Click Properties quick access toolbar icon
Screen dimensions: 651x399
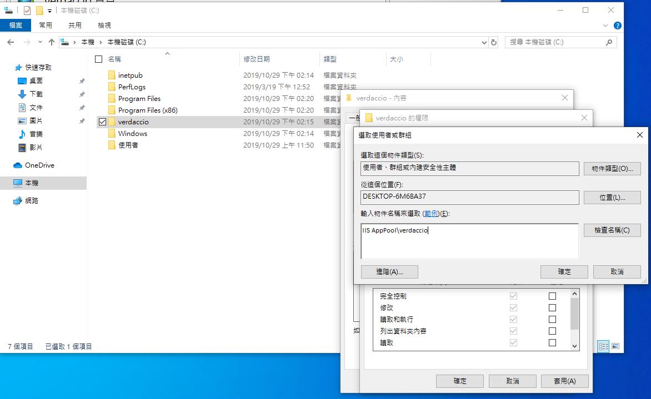[x=27, y=11]
